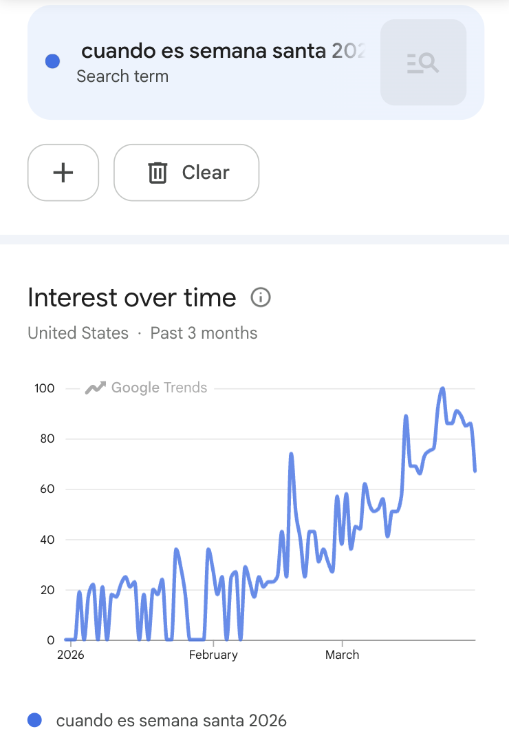Click the legend text 'cuando es semana santa 2026'
The width and height of the screenshot is (509, 738).
171,721
